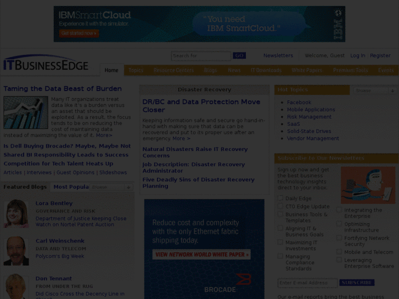This screenshot has width=399, height=299.
Task: Open Lora Bentley's blog link
Action: coord(54,204)
